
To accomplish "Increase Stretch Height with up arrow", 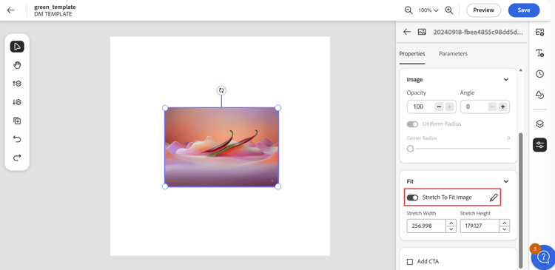I will (x=505, y=223).
